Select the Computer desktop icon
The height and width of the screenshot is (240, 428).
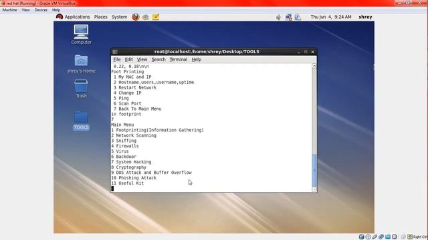[x=81, y=35]
